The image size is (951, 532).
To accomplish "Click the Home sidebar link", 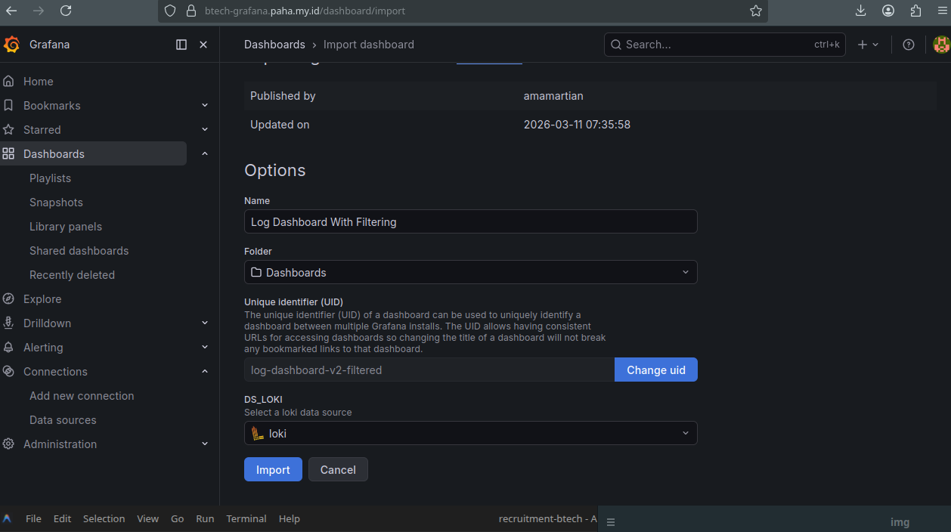I will (x=38, y=81).
